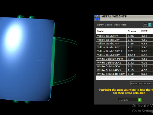Click the 7.13 grams cell
Image resolution: width=153 pixels, height=115 pixels.
133,70
